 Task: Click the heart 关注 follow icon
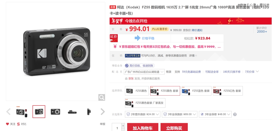pyautogui.click(x=7, y=124)
